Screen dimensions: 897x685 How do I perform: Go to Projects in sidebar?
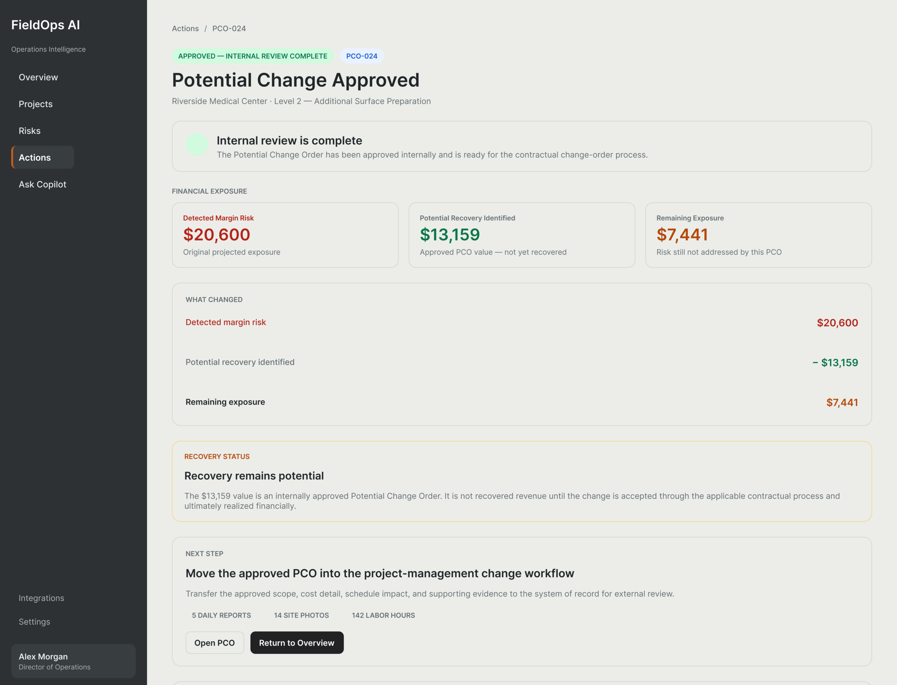(x=35, y=104)
